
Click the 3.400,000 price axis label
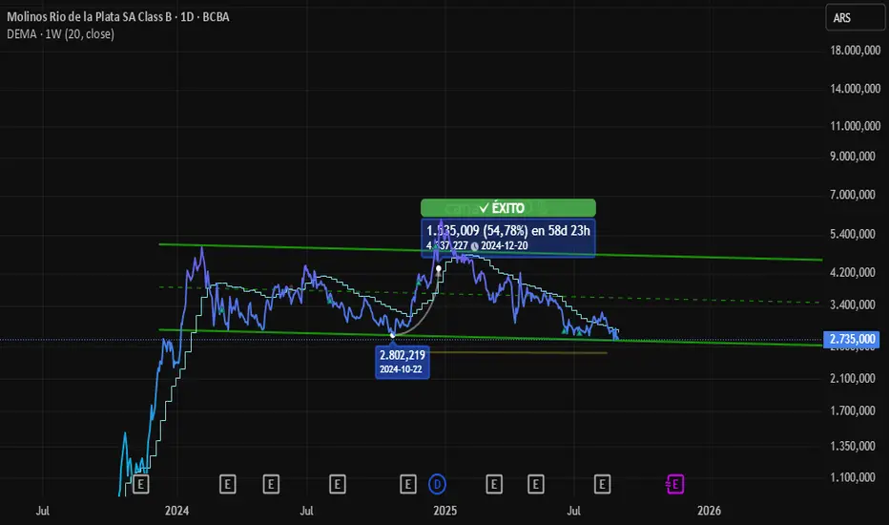[853, 304]
